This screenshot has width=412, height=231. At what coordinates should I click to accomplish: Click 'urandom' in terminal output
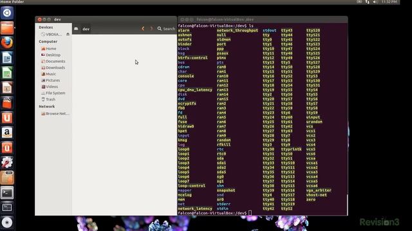314,122
